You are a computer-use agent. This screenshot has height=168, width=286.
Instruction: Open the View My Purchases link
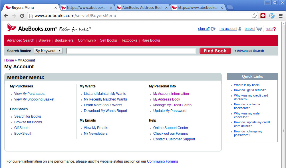[29, 94]
